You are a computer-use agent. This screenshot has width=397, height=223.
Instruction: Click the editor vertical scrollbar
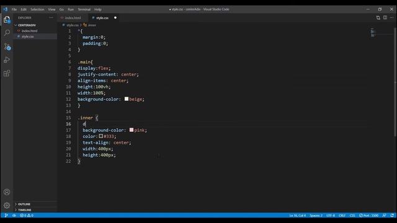[395, 82]
